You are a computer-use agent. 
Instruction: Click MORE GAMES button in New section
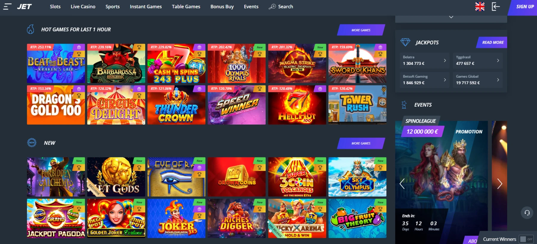[361, 143]
